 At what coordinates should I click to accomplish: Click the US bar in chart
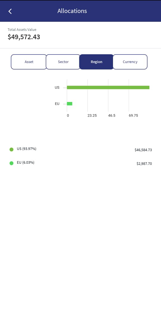pos(108,87)
